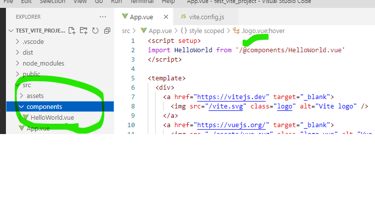Follow the https://vuejs.org/ link

pyautogui.click(x=231, y=125)
